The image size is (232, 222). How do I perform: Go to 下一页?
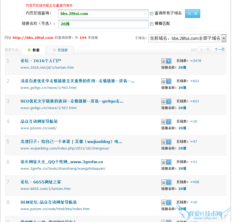219,49
